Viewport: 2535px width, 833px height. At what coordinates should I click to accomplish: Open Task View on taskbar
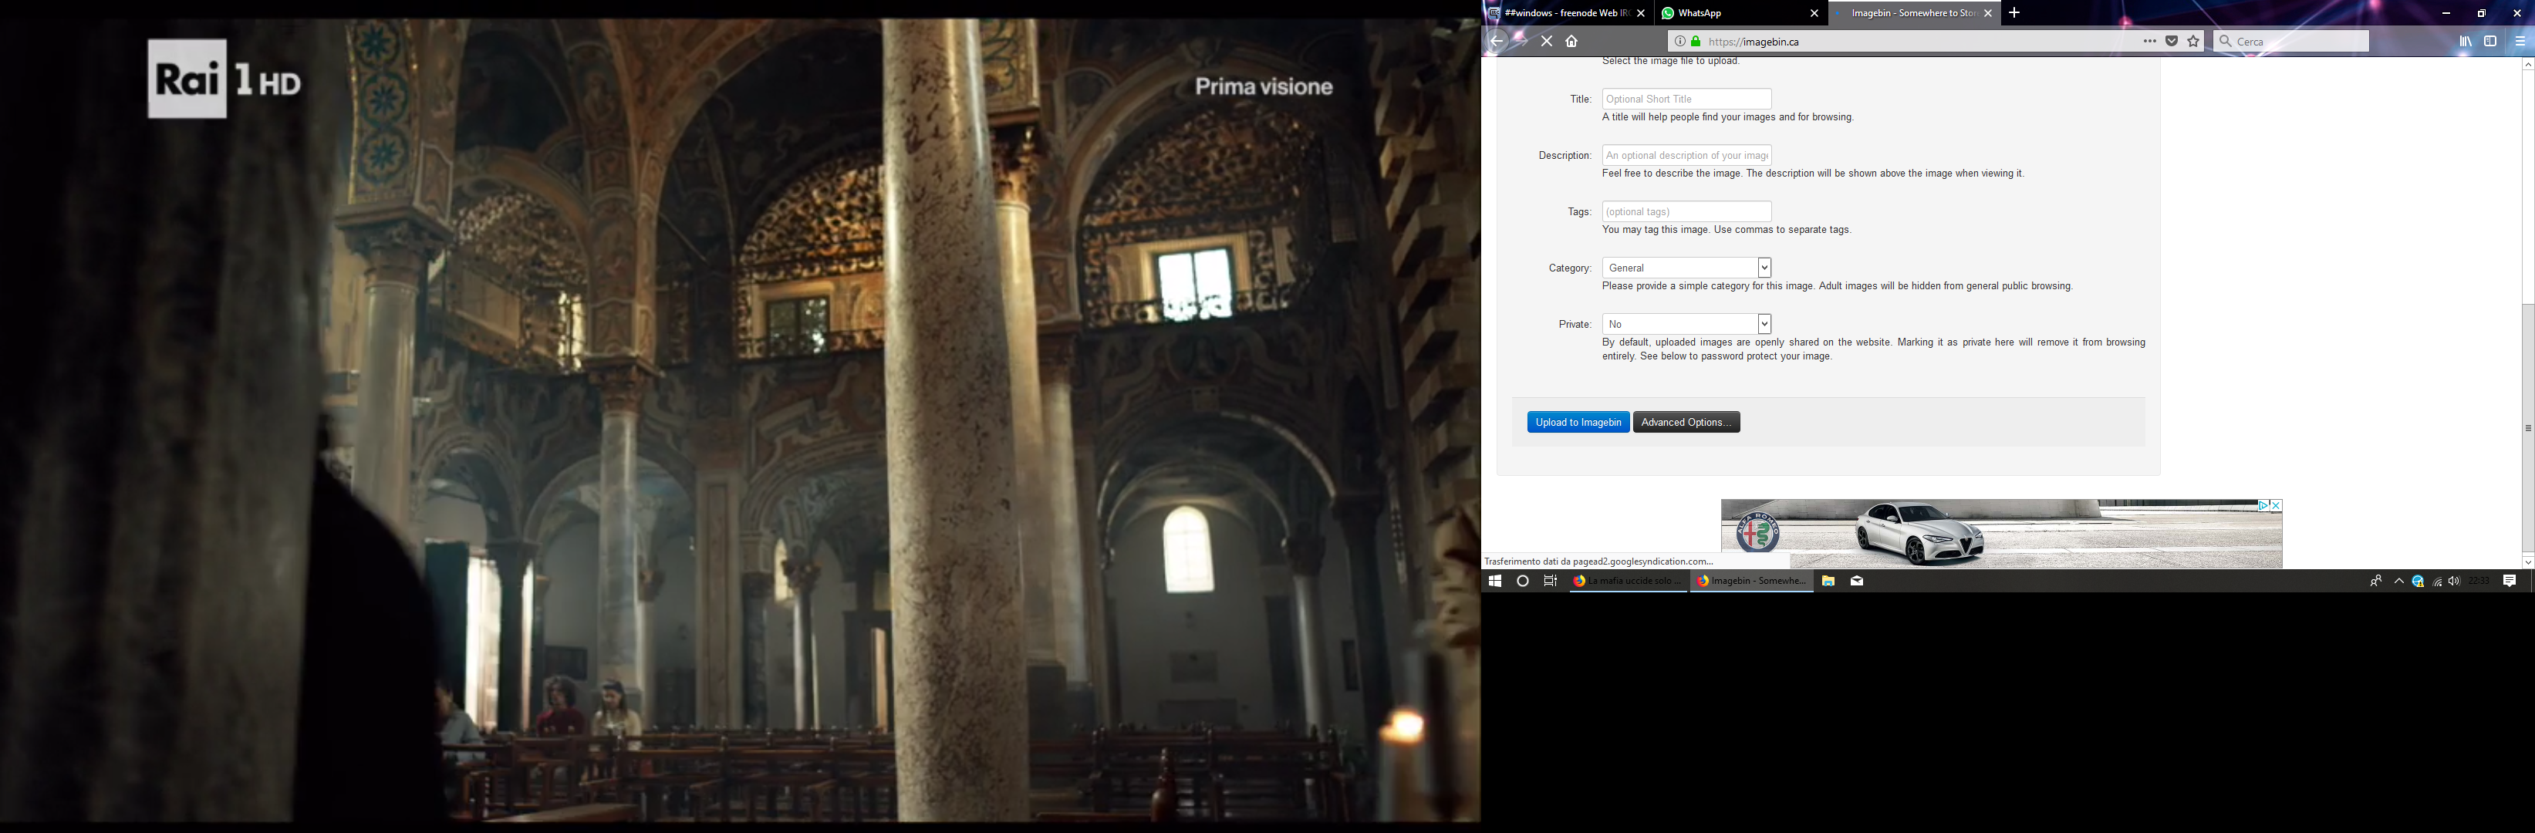[x=1551, y=582]
